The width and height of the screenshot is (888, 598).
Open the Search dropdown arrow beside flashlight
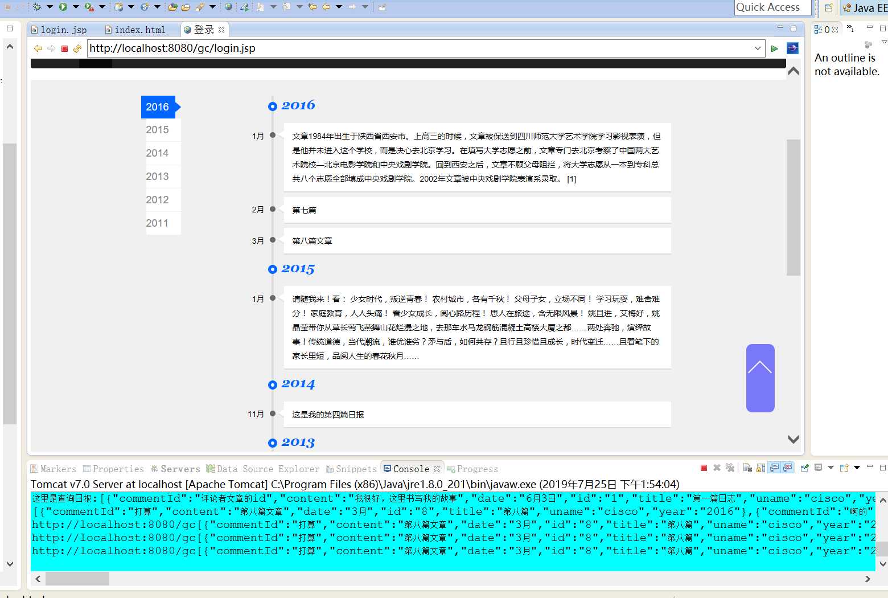pos(212,7)
